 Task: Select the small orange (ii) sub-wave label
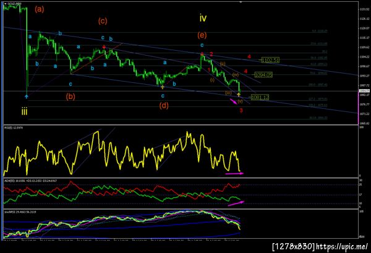(223, 64)
